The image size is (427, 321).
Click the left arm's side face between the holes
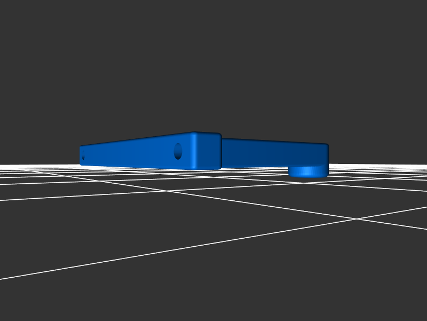(131, 154)
